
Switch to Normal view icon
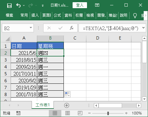55,113
